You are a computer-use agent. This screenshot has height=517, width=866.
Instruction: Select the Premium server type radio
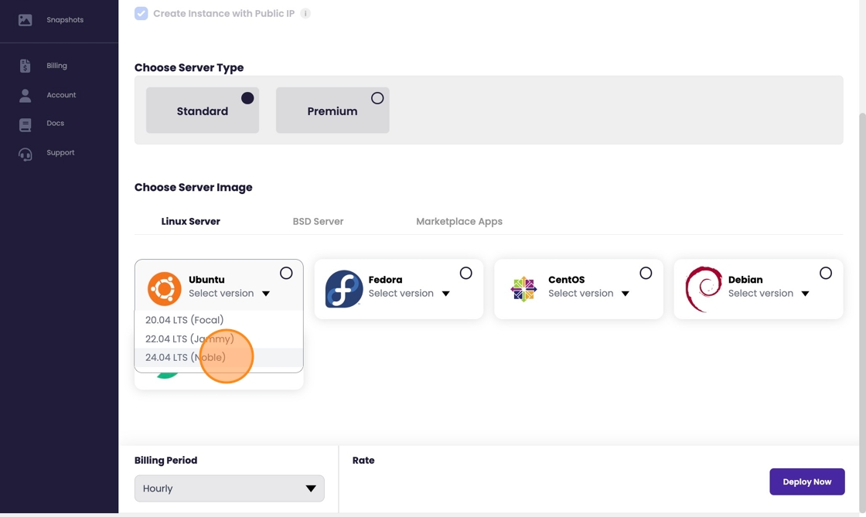pos(377,98)
